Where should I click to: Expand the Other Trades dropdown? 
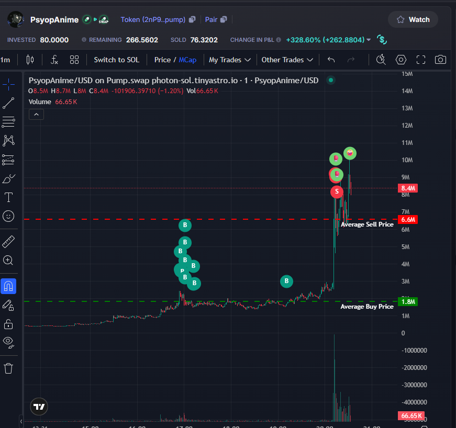(287, 60)
